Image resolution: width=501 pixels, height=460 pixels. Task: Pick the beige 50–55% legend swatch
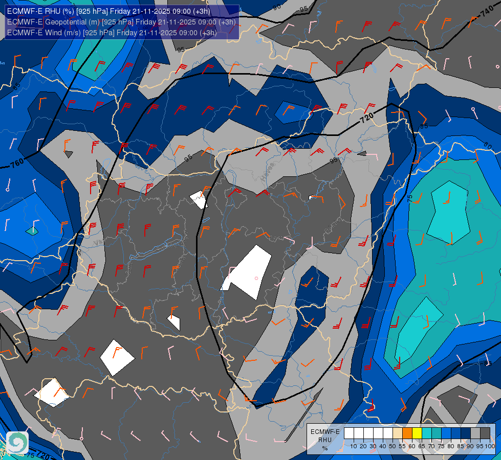point(398,433)
